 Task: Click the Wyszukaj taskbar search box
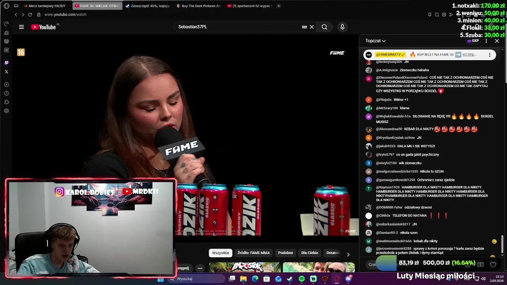[196, 279]
